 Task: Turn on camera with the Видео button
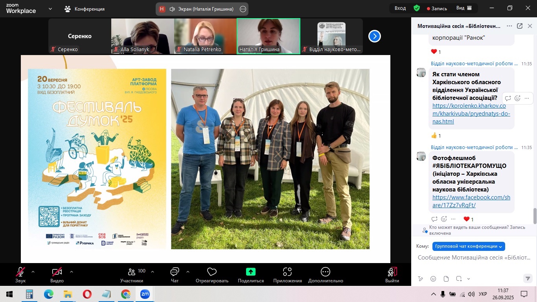57,275
